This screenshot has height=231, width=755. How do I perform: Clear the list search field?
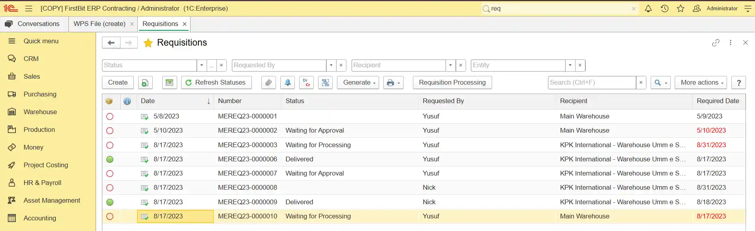pos(641,83)
